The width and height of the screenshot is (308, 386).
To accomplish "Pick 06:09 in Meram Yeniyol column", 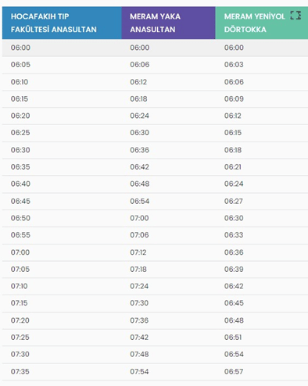I will point(234,98).
